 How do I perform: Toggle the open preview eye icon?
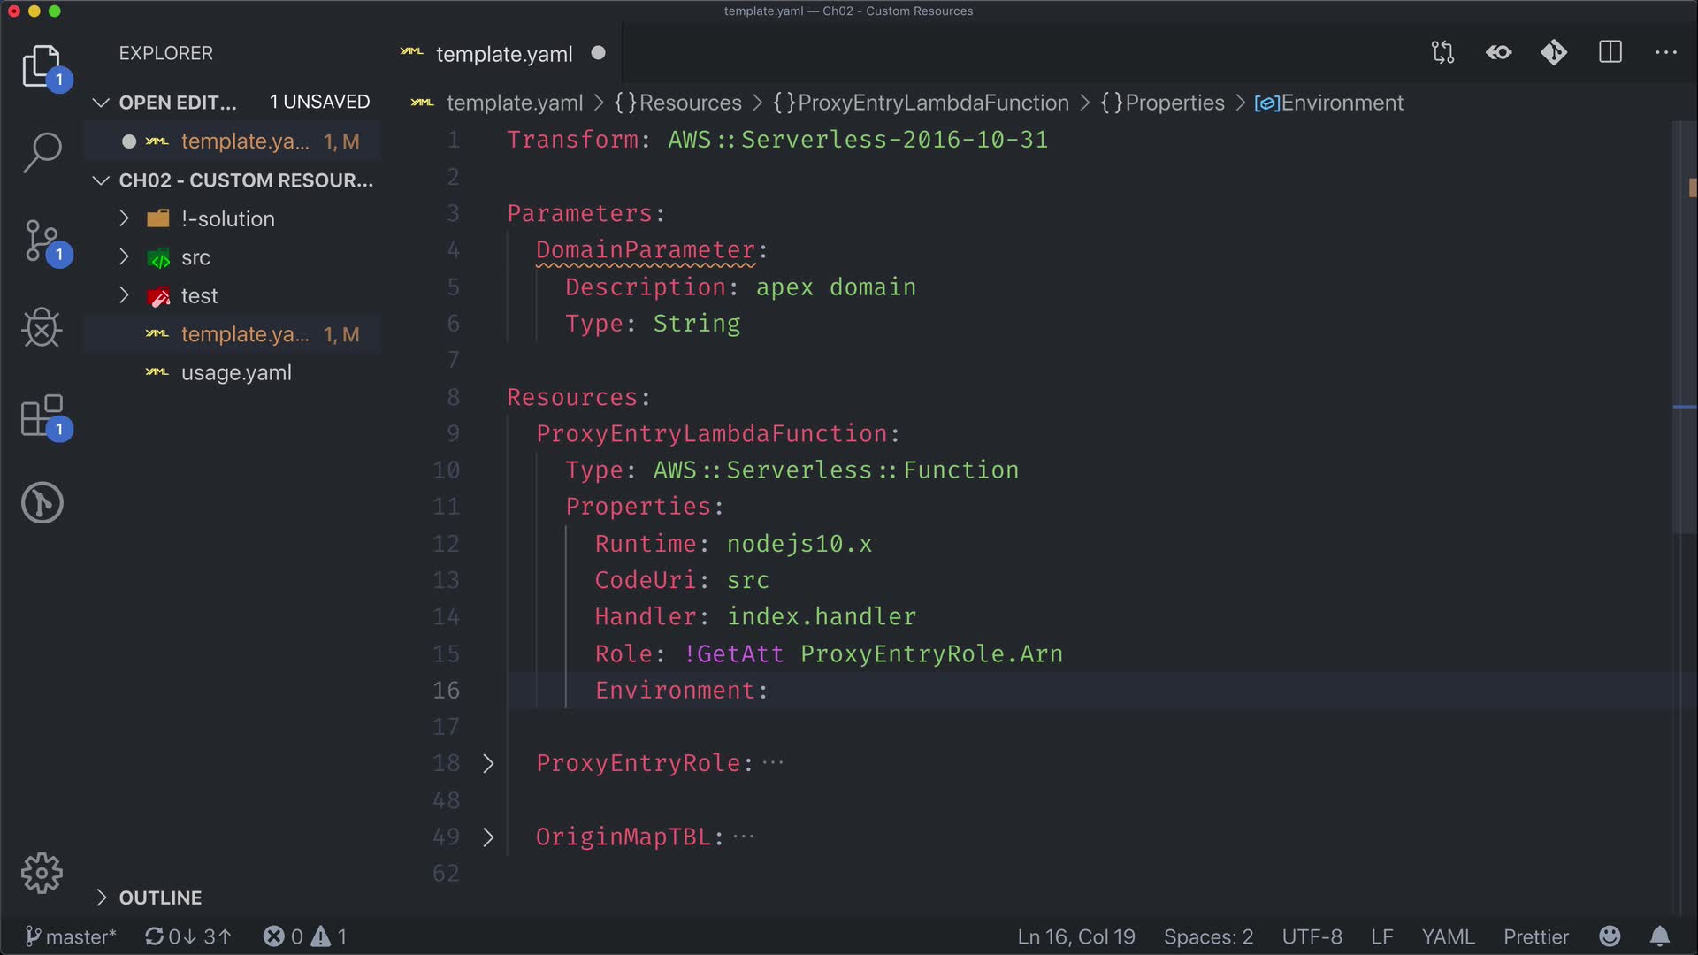(1498, 53)
